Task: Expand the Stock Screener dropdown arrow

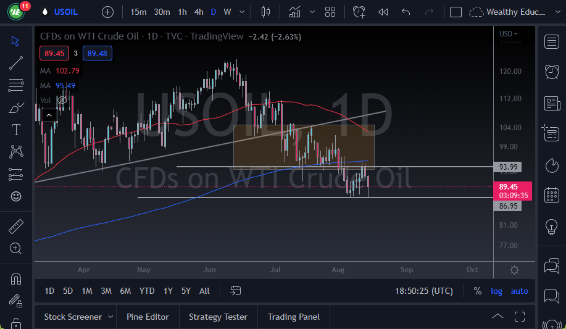Action: click(x=110, y=317)
